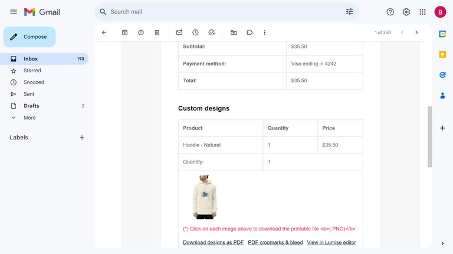This screenshot has width=453, height=254.
Task: Go to the Drafts folder
Action: (x=31, y=106)
